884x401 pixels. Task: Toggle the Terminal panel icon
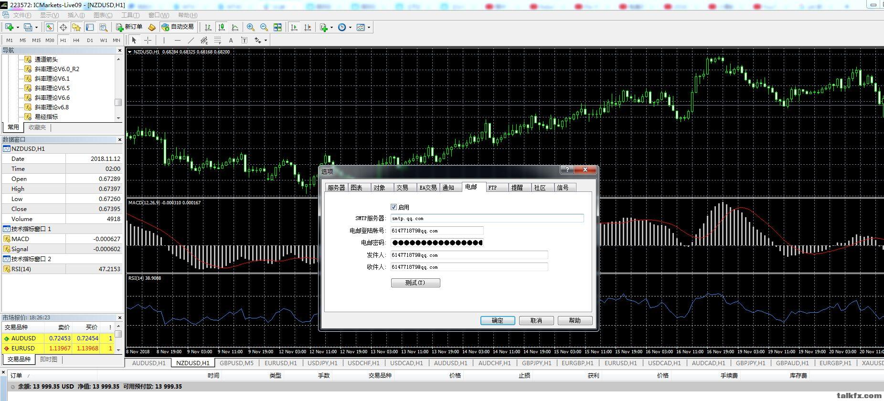coord(90,27)
